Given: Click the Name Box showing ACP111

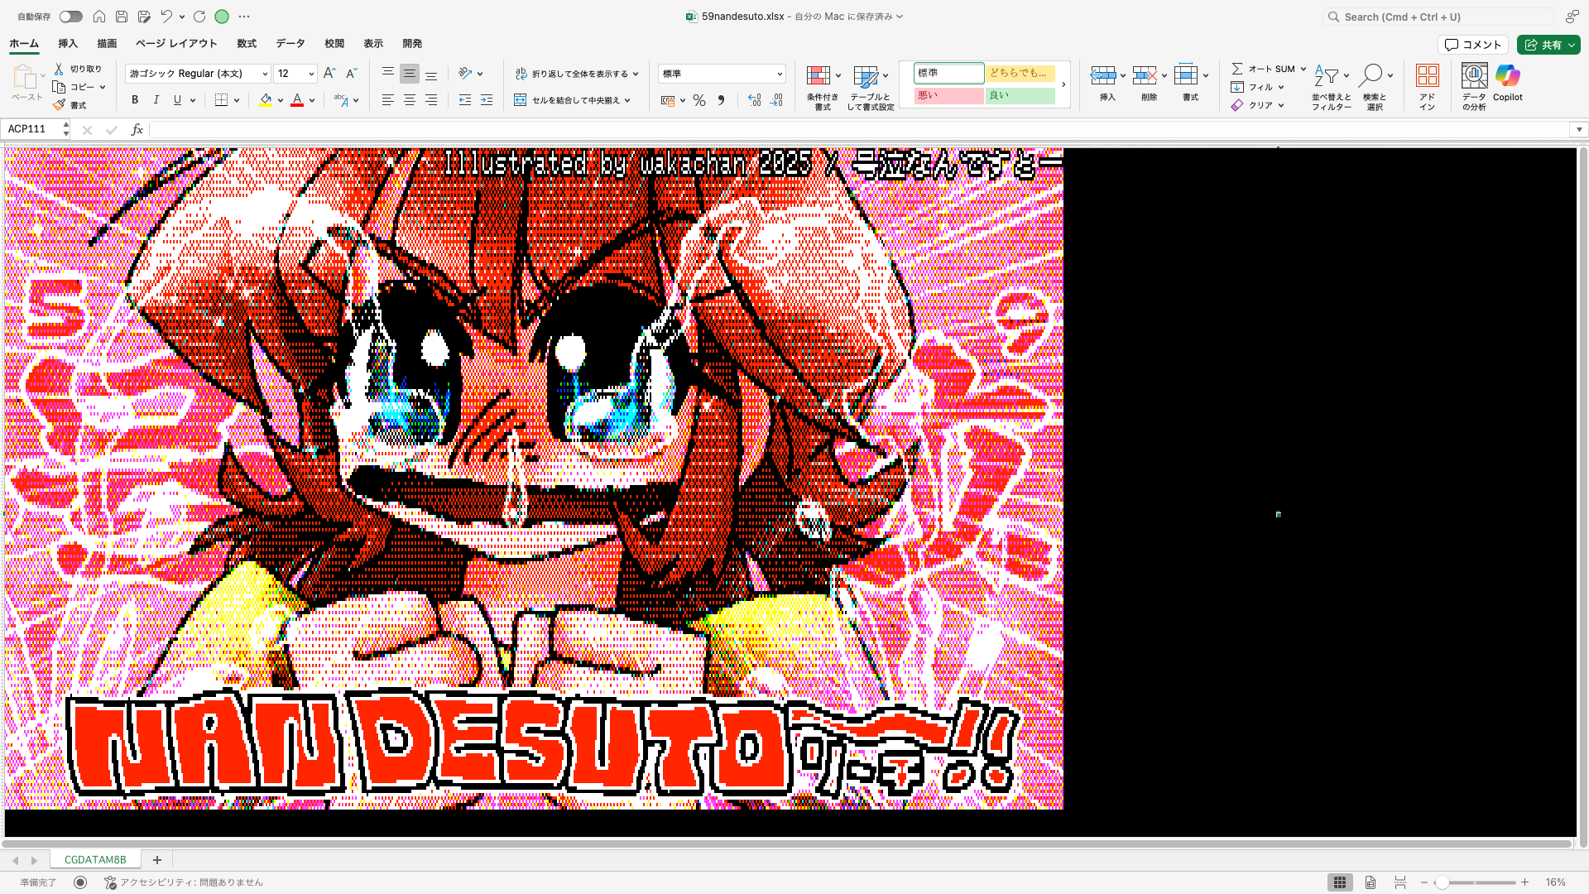Looking at the screenshot, I should point(33,129).
